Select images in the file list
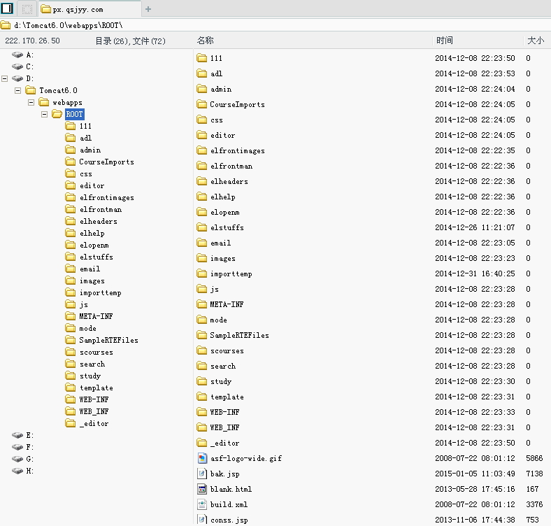This screenshot has height=526, width=551. (223, 258)
